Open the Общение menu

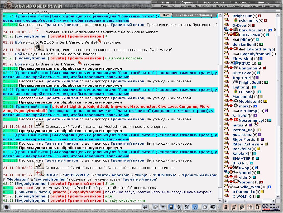[x=186, y=3]
